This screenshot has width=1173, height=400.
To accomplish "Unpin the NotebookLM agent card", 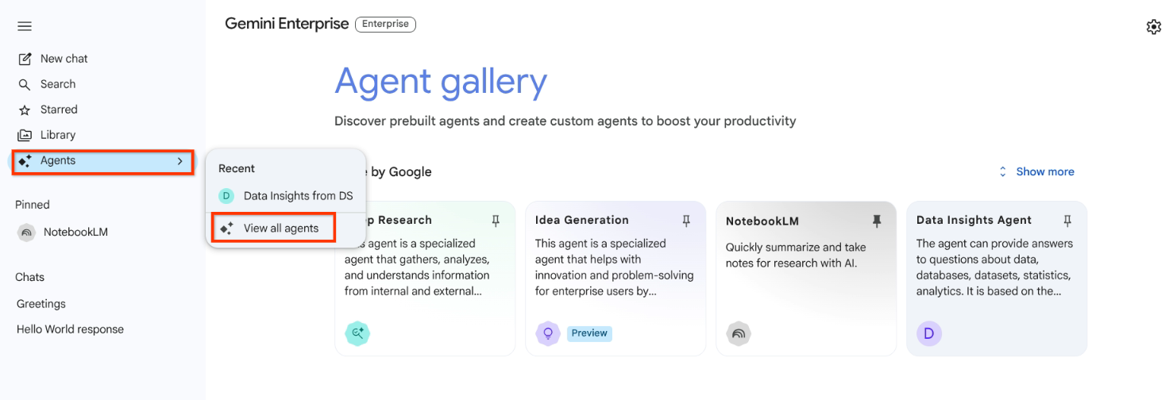I will tap(877, 221).
